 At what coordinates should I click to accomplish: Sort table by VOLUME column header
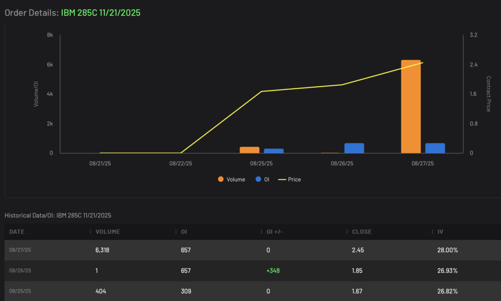click(108, 232)
